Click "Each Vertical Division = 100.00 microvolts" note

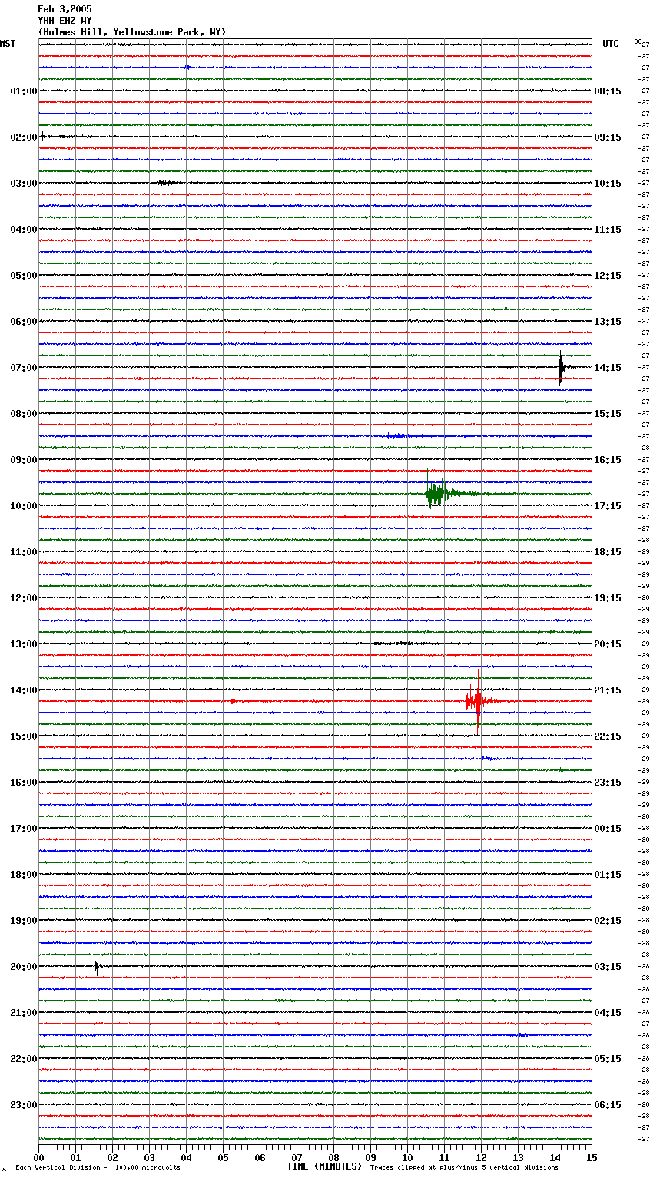coord(98,1168)
